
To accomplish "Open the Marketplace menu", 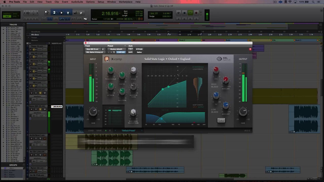I will 126,2.
